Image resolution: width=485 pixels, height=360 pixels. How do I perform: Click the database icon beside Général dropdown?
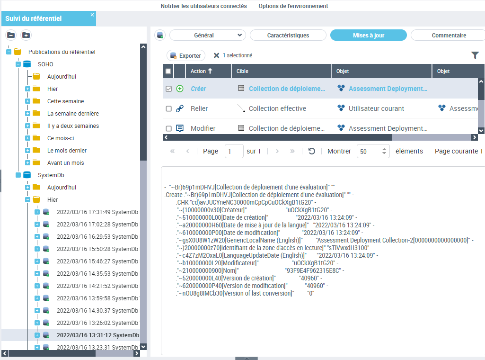click(160, 36)
